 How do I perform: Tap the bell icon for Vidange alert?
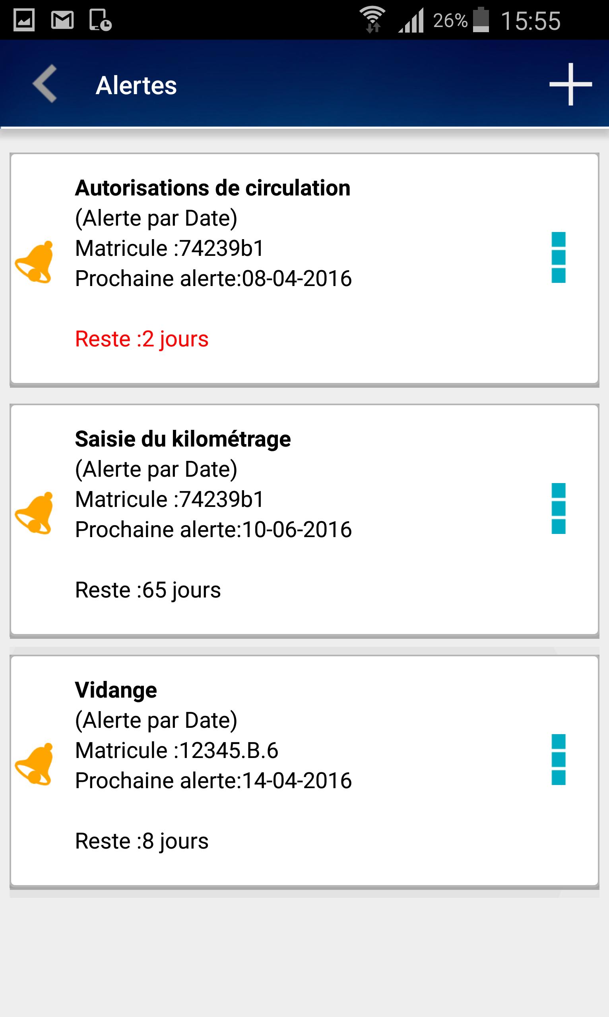click(x=35, y=764)
